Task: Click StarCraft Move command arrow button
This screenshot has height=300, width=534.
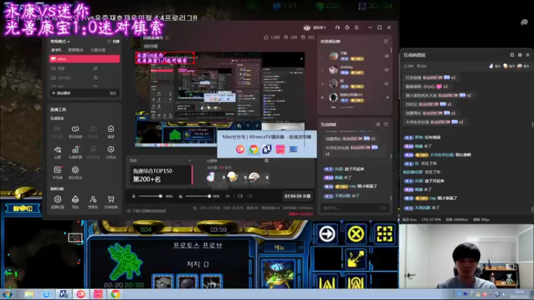Action: [x=327, y=234]
